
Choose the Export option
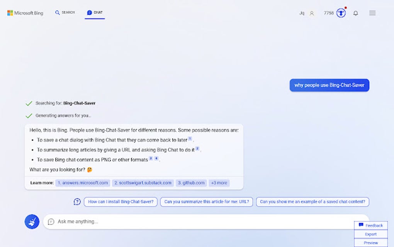tap(370, 234)
